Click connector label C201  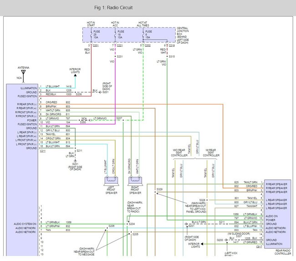coord(96,46)
